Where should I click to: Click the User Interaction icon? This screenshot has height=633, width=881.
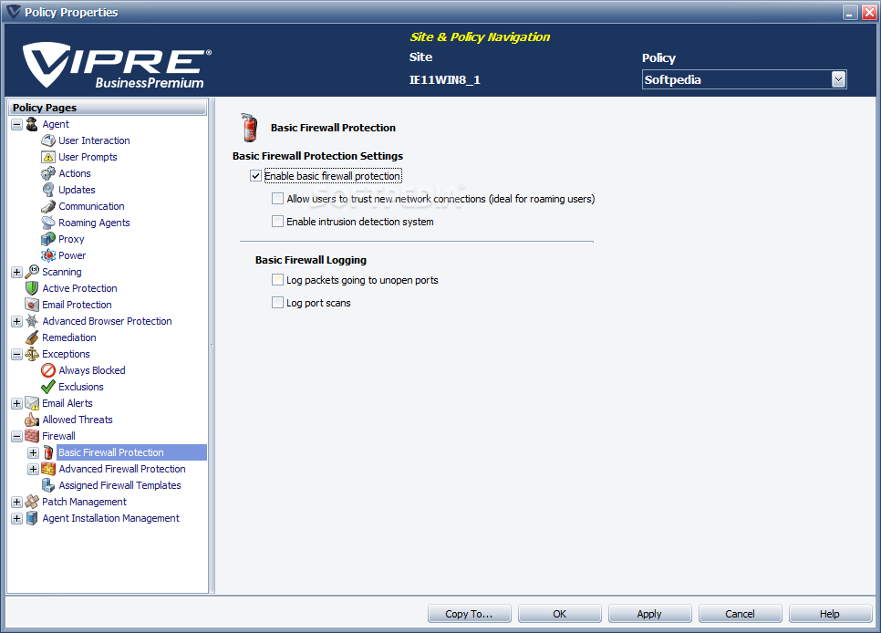pyautogui.click(x=48, y=140)
